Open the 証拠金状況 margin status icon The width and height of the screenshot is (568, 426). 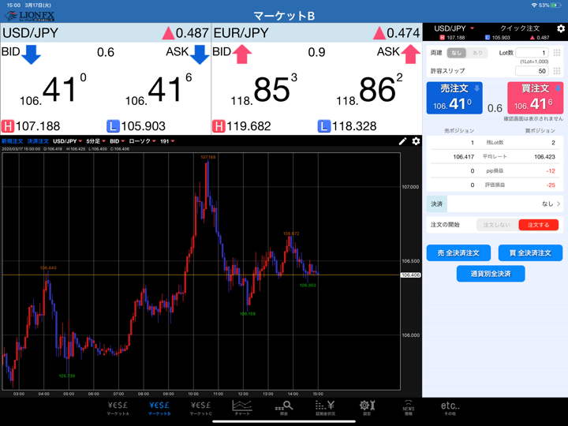pos(325,407)
